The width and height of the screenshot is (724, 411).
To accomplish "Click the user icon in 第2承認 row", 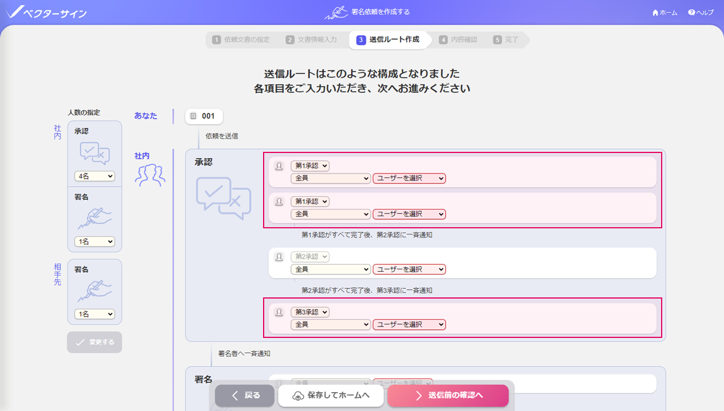I will [x=279, y=257].
